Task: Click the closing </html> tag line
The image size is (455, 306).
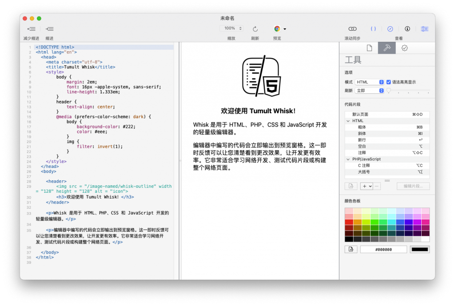Action: (45, 257)
